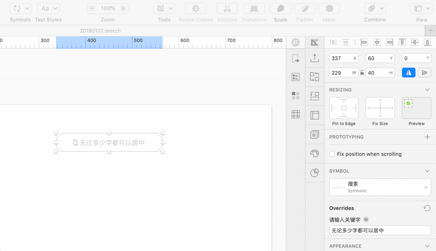Click the upload/export icon in plugin sidebar
This screenshot has height=251, width=436.
(315, 58)
